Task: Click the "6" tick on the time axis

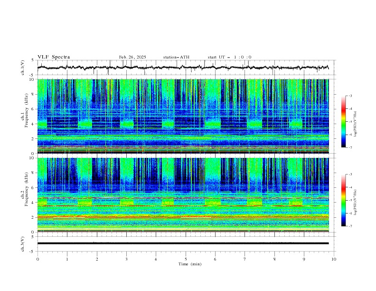Action: click(215, 259)
